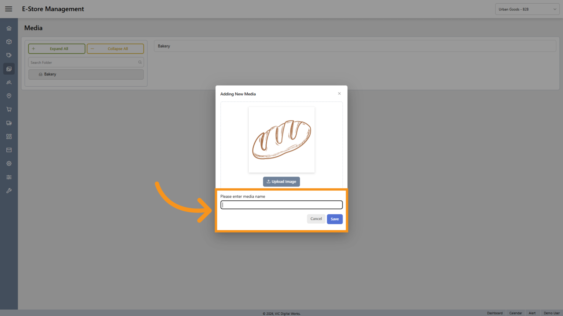563x316 pixels.
Task: Open the Tags icon in sidebar
Action: [9, 55]
